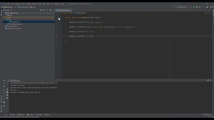Select PrimaMeaClasa tab in Run panel
Screen dimensions: 214x120
pyautogui.click(x=15, y=80)
